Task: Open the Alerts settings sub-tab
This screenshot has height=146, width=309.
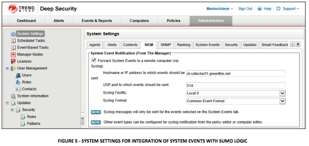Action: point(112,45)
